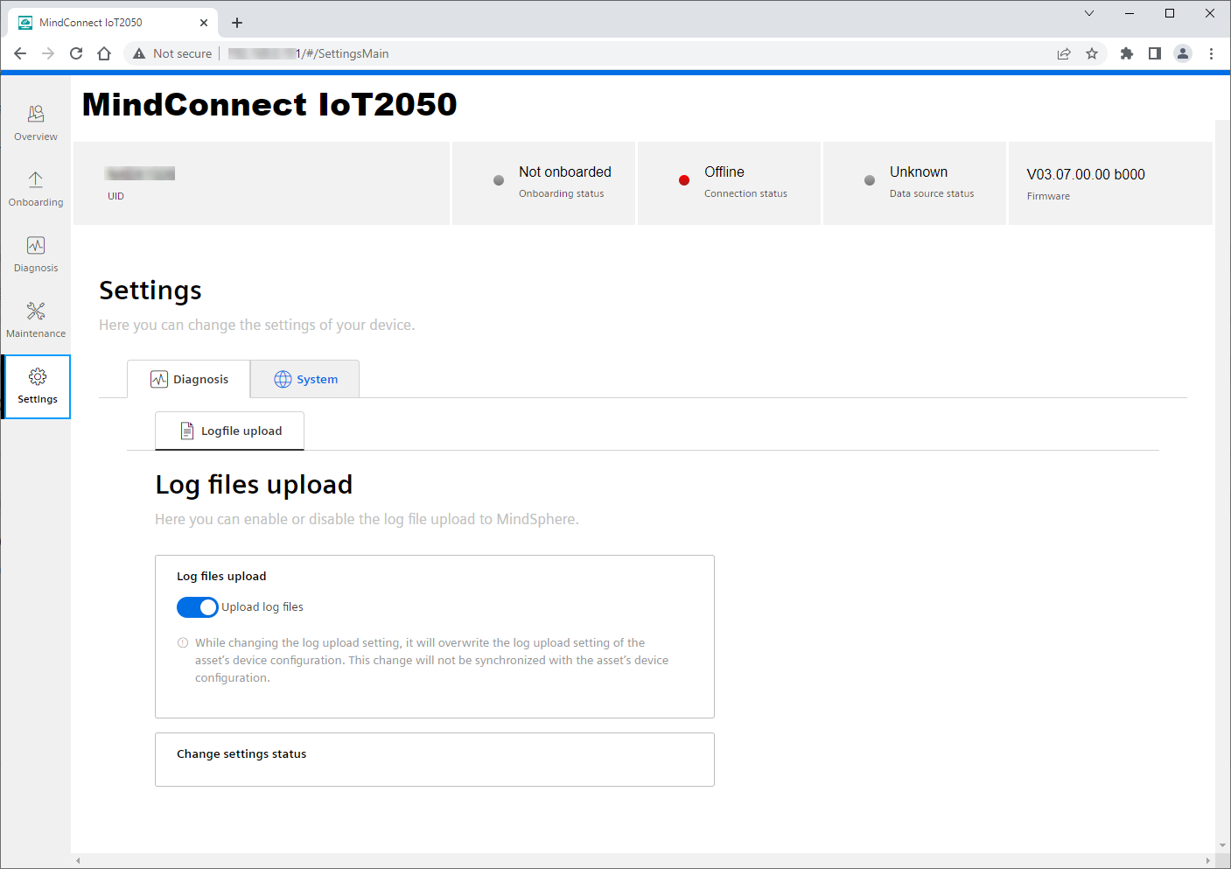
Task: Open the Maintenance tools icon
Action: 36,311
